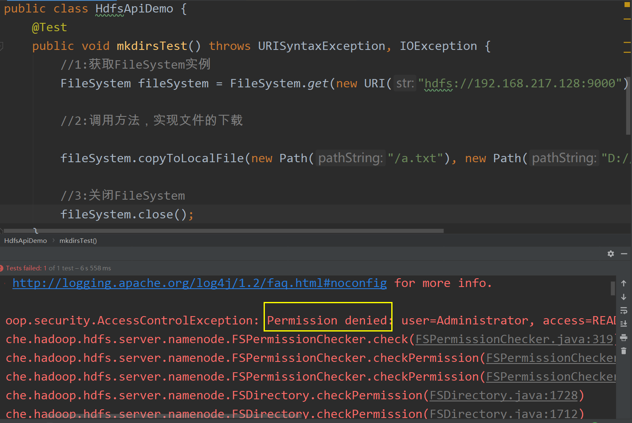The width and height of the screenshot is (632, 423).
Task: Clear console with the trash icon
Action: coord(624,351)
